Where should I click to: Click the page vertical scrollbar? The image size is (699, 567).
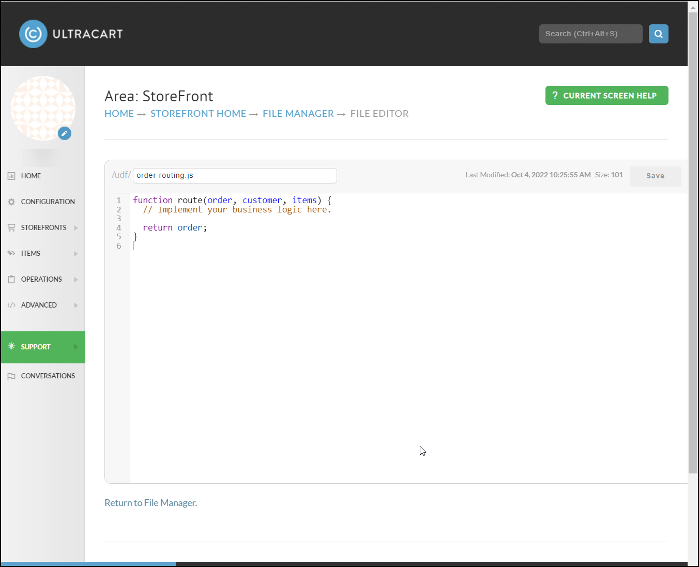click(x=693, y=243)
